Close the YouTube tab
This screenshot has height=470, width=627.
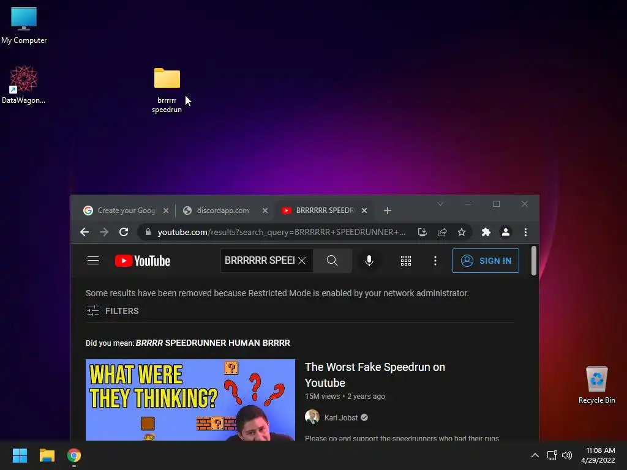click(x=364, y=211)
